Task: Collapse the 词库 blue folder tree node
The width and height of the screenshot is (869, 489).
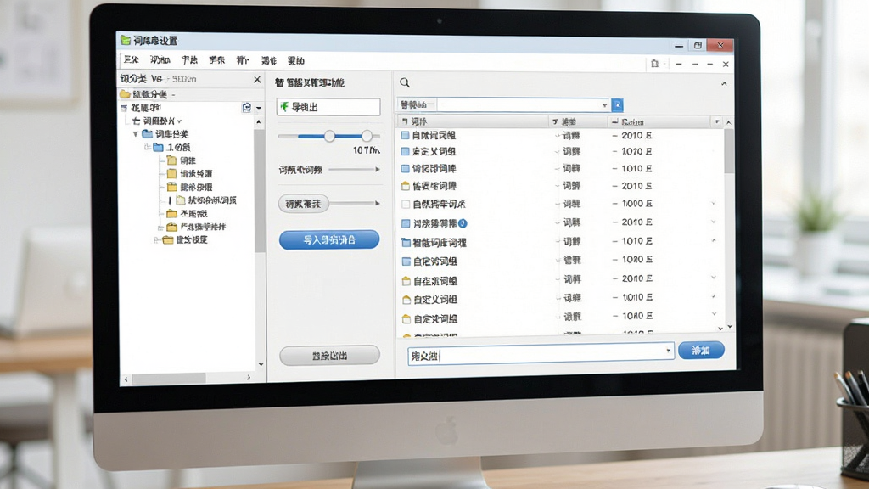Action: 135,134
